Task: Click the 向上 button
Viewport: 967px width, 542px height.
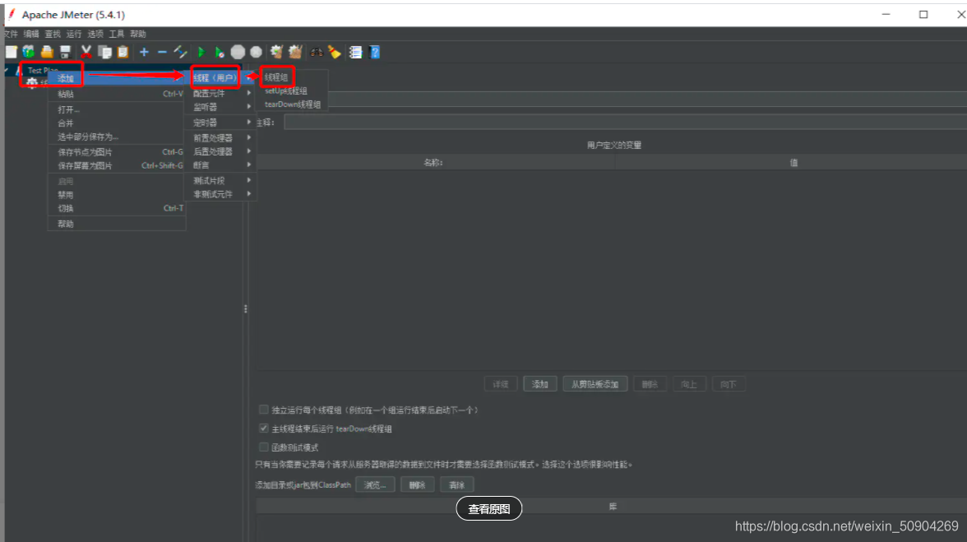Action: [x=689, y=384]
